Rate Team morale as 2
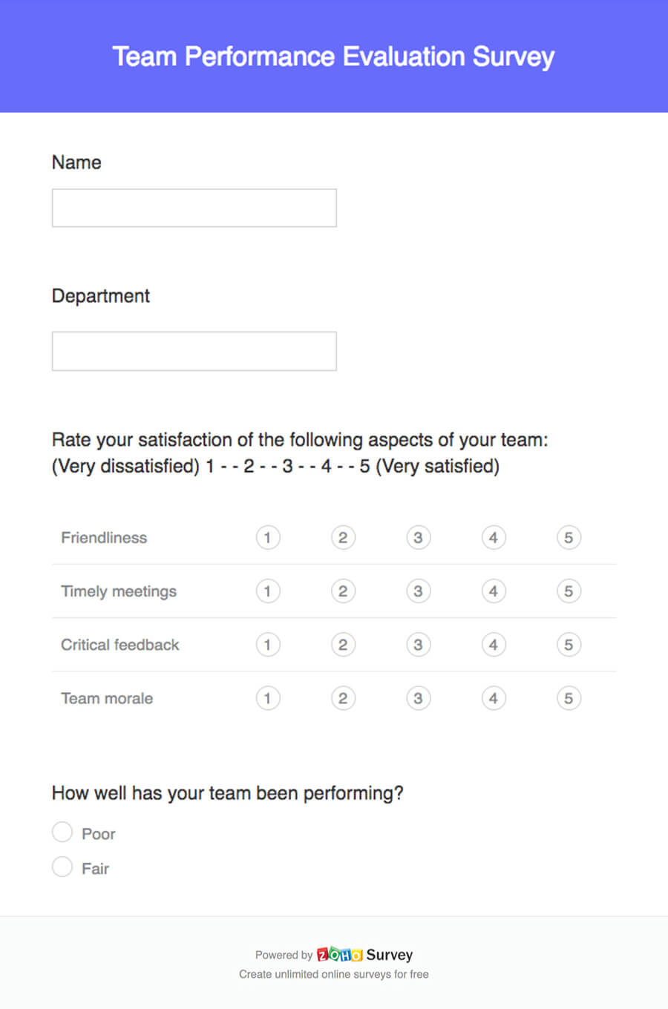Image resolution: width=668 pixels, height=1009 pixels. pos(343,698)
